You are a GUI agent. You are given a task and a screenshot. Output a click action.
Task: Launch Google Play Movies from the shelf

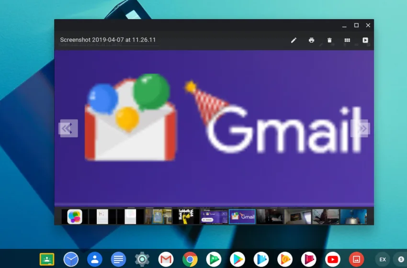[309, 259]
